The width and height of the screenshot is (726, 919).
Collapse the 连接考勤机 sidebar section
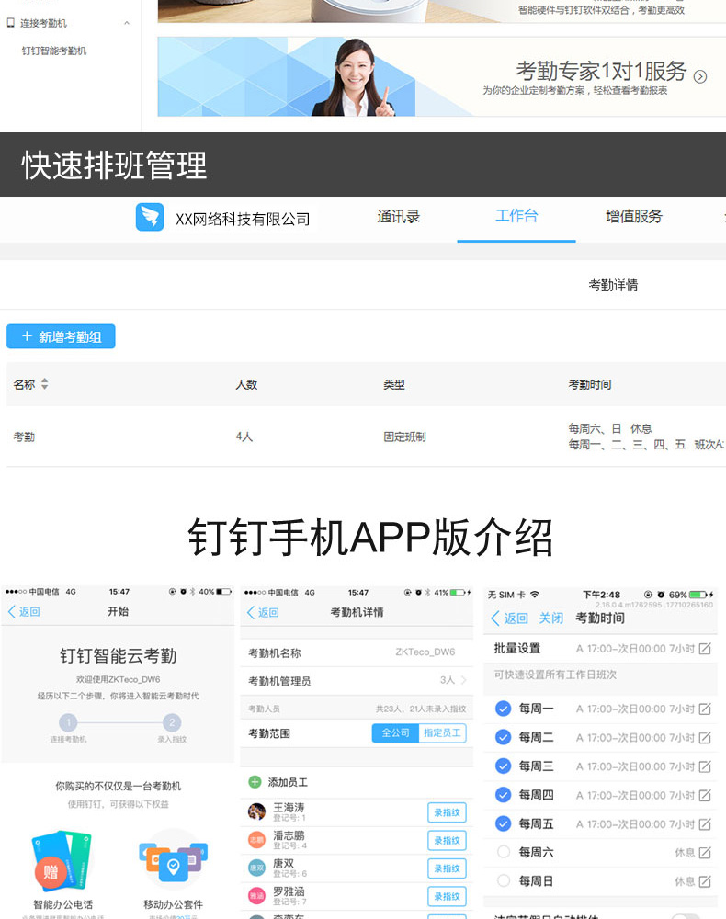click(127, 23)
